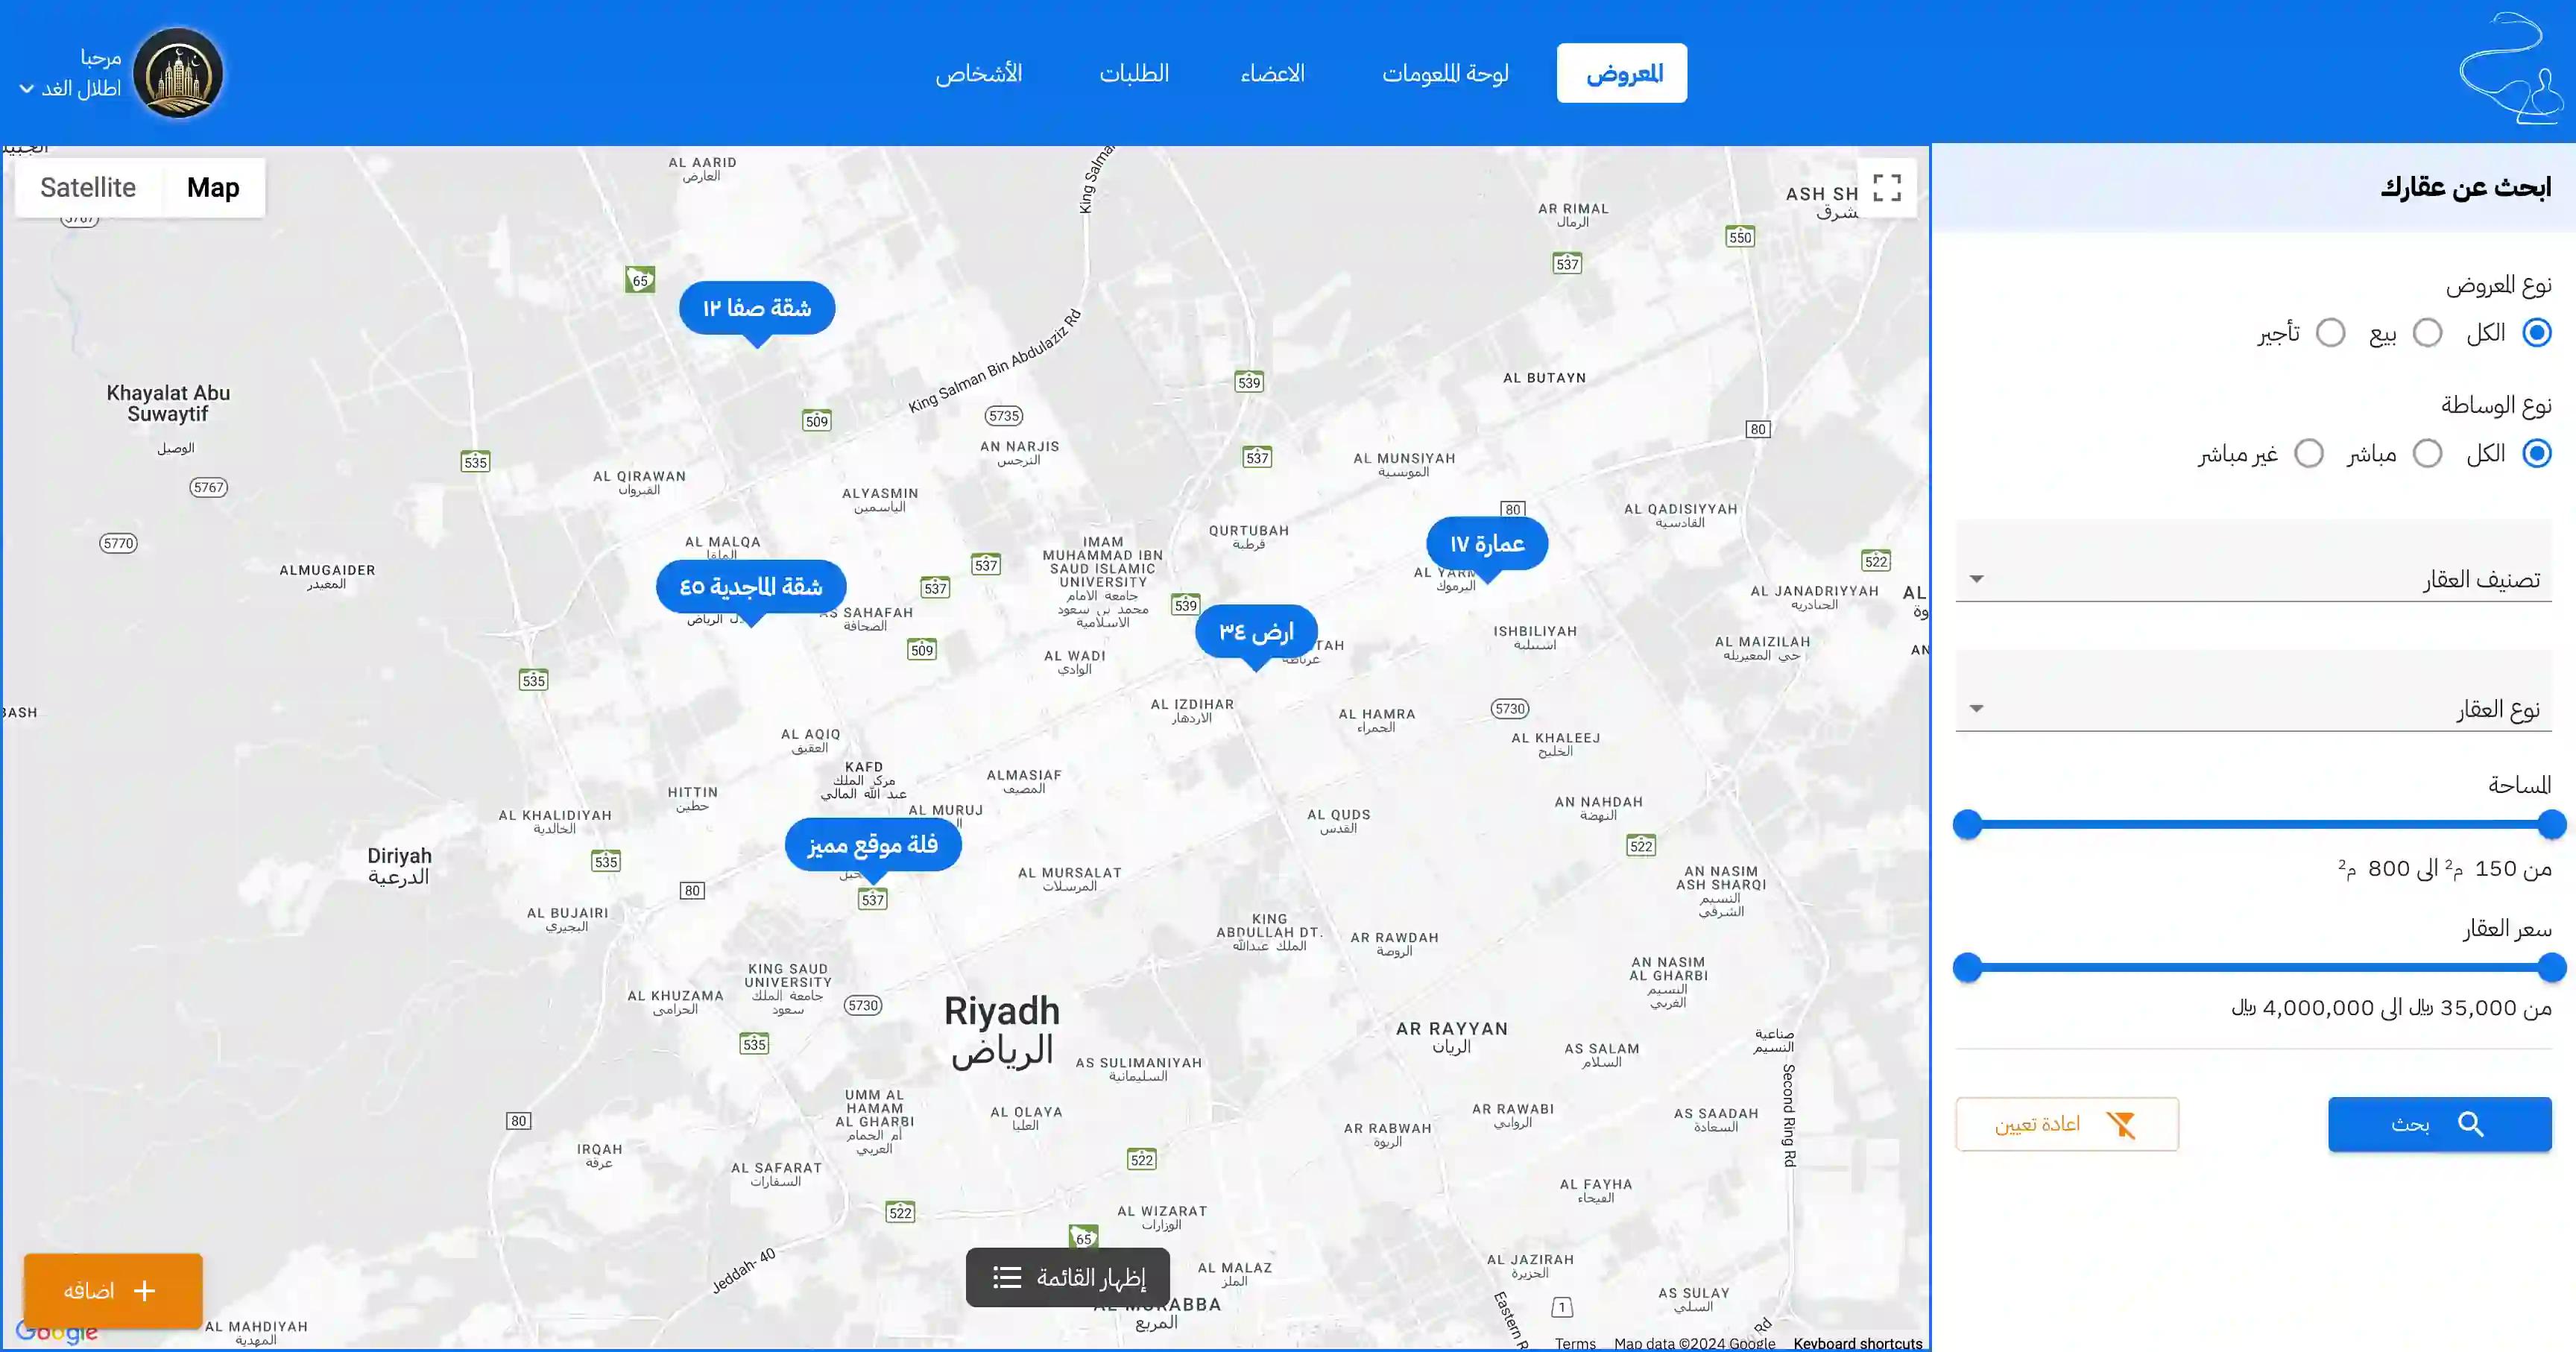Click the المساحة slider left handle

[1967, 825]
